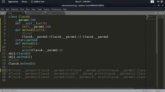The image size is (165, 92).
Task: Maximize the Sublime Text window
Action: (x=159, y=5)
